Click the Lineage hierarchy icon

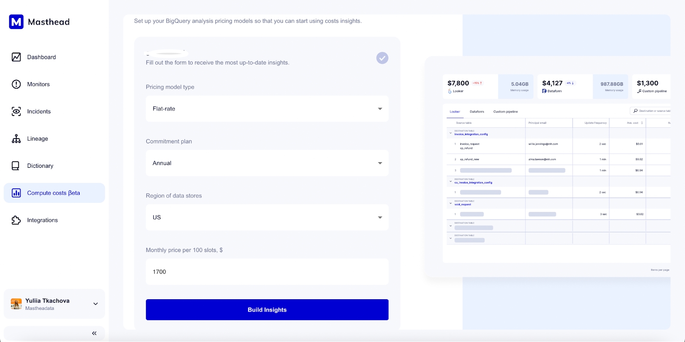pos(16,139)
